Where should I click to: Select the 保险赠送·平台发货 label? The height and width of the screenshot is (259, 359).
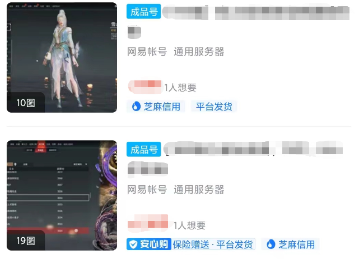213,244
